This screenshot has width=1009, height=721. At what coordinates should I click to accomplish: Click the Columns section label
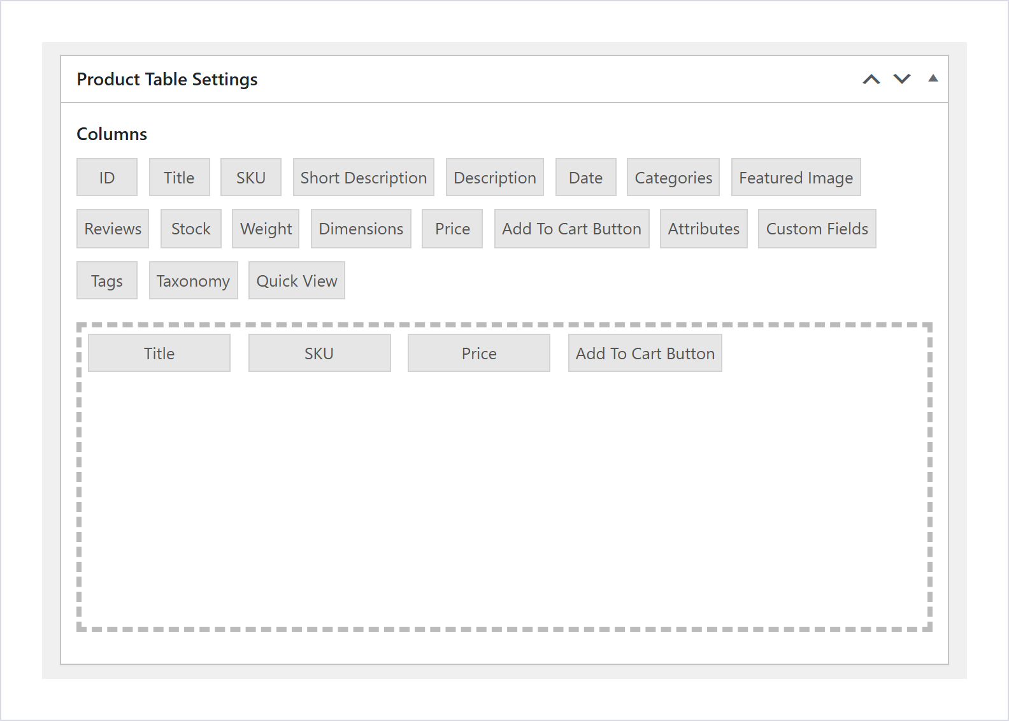[112, 134]
